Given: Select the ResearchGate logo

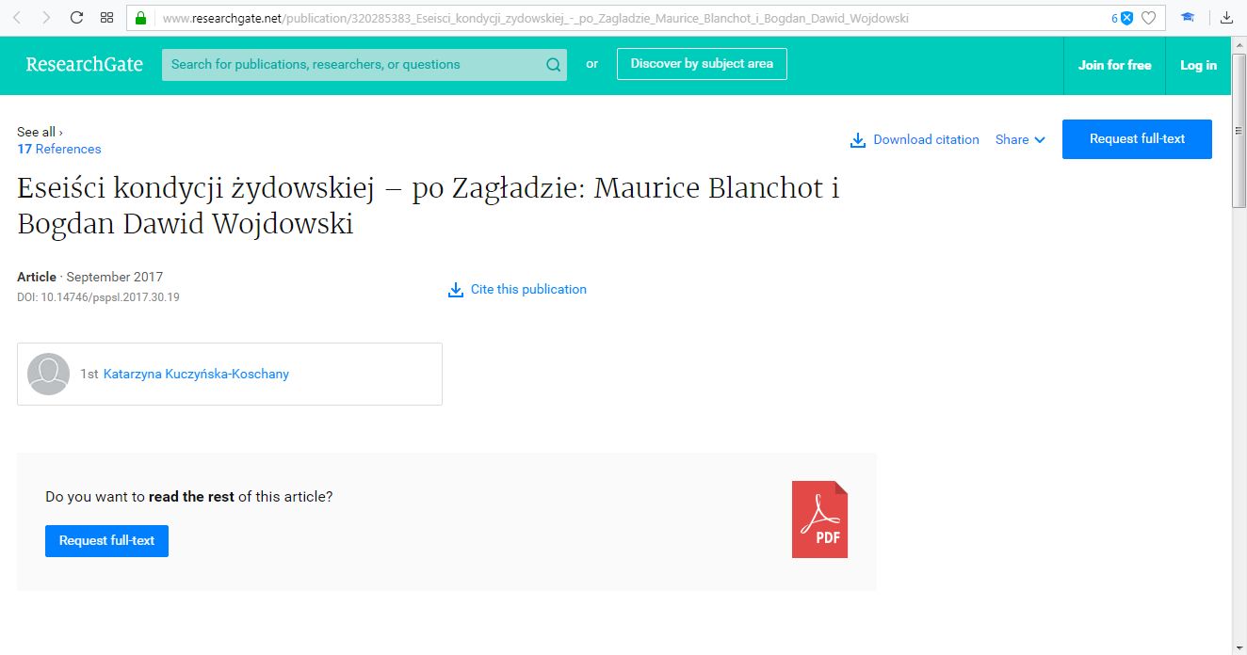Looking at the screenshot, I should click(84, 64).
